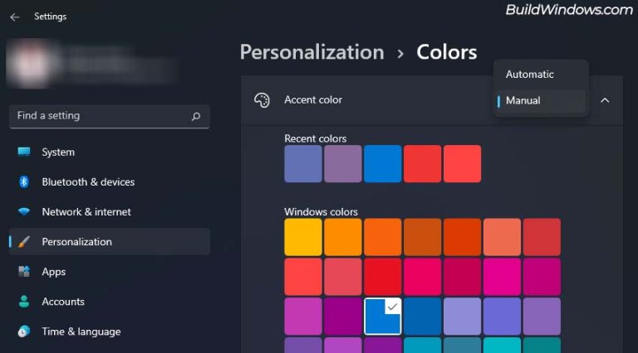Pick the mauve purple recent color
The image size is (638, 353).
(343, 164)
